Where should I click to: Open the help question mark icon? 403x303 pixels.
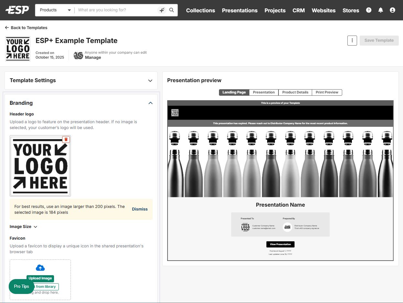pos(369,10)
